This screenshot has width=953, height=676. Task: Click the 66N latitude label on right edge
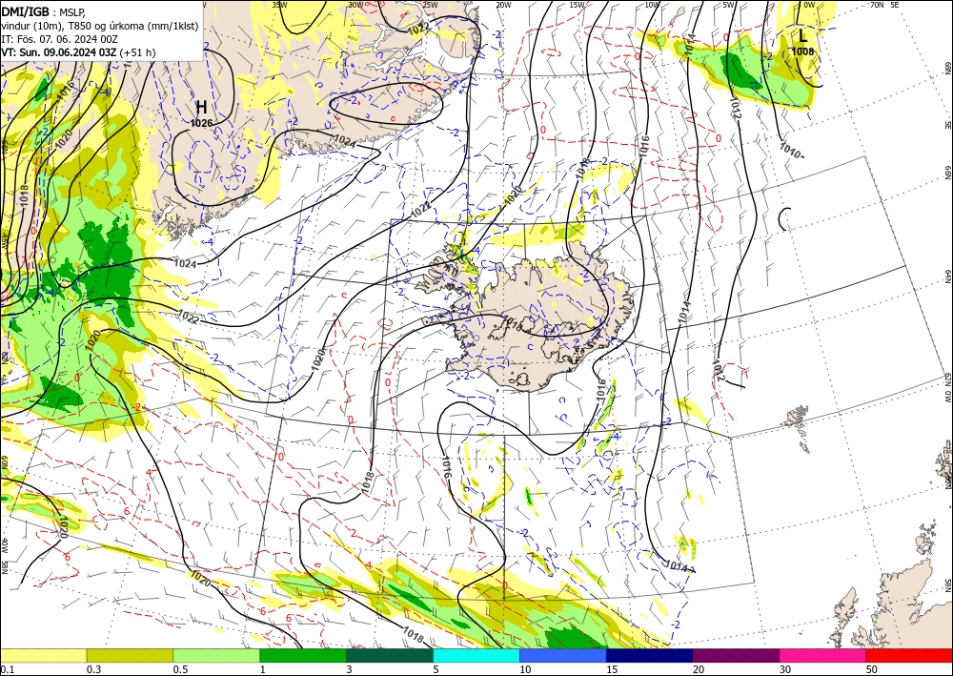pos(947,173)
